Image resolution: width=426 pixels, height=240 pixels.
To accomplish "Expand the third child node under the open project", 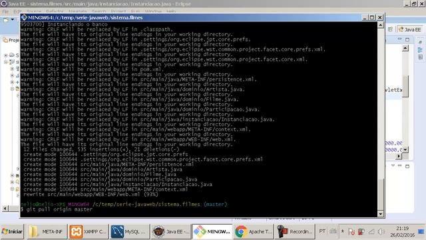I will coord(12,82).
